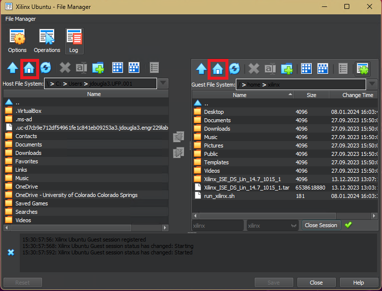Click right scroll arrow in Guest panel
This screenshot has width=382, height=291.
tap(374, 216)
